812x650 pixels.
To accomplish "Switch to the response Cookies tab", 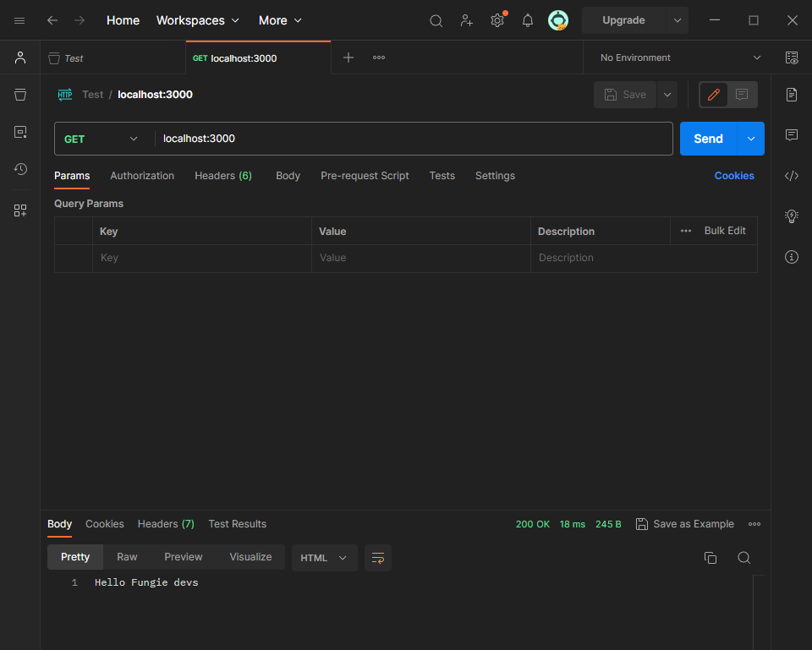I will [x=105, y=524].
